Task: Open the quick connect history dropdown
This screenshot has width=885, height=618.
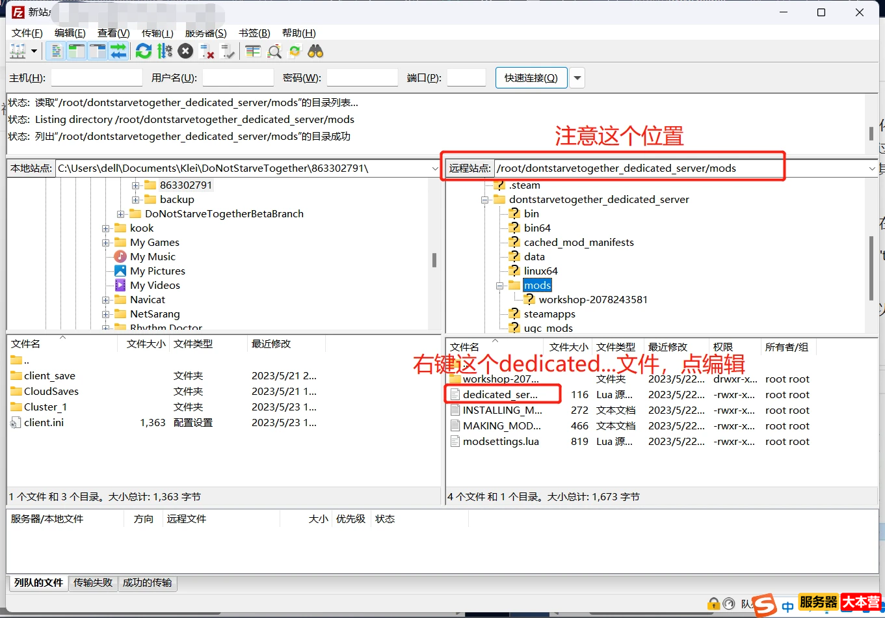Action: (577, 77)
